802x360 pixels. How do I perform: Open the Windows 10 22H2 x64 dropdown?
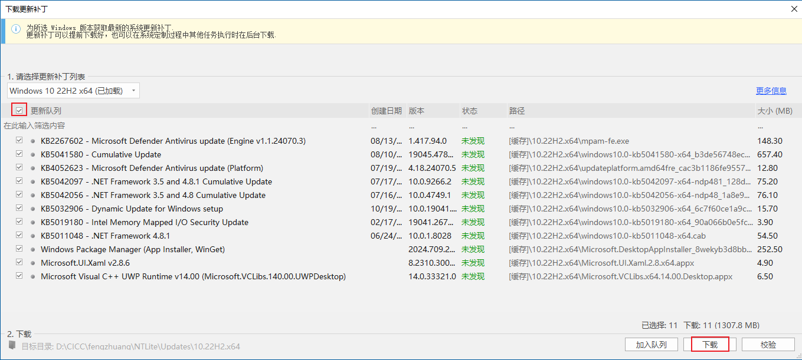(73, 91)
